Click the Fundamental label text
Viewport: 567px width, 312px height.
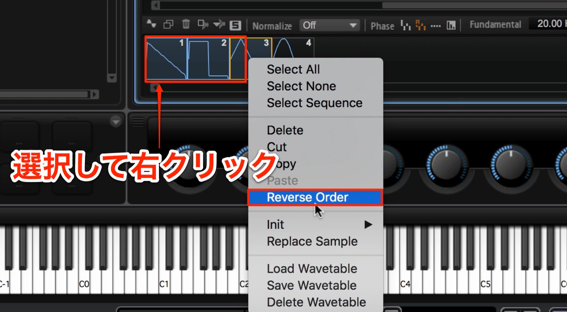click(x=495, y=24)
